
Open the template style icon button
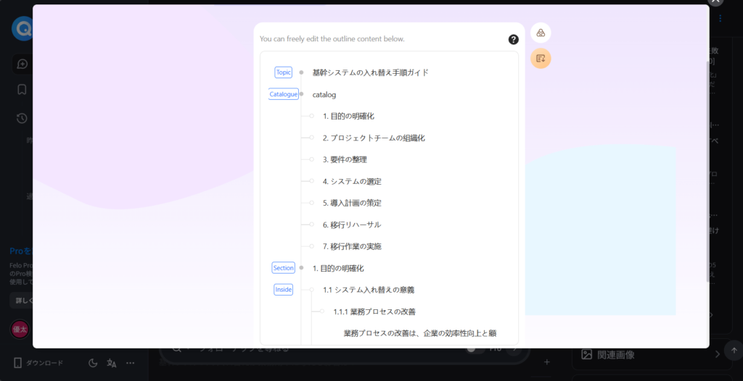click(541, 33)
